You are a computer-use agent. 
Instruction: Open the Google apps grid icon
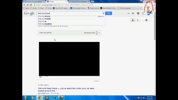point(133,13)
